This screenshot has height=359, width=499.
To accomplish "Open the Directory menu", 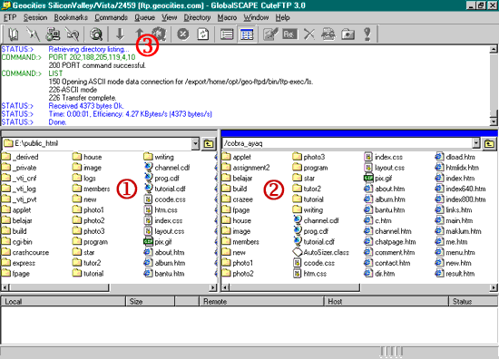I will [x=197, y=17].
